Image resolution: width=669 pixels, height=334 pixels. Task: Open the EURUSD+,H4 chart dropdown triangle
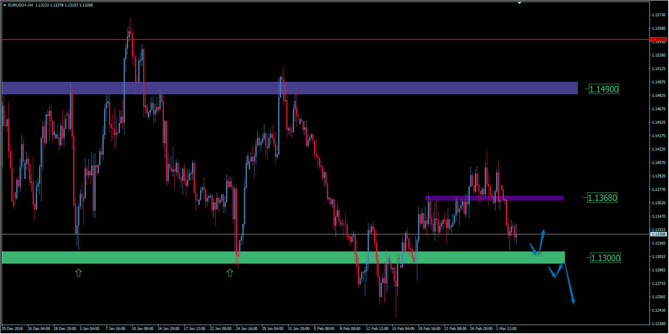point(4,5)
